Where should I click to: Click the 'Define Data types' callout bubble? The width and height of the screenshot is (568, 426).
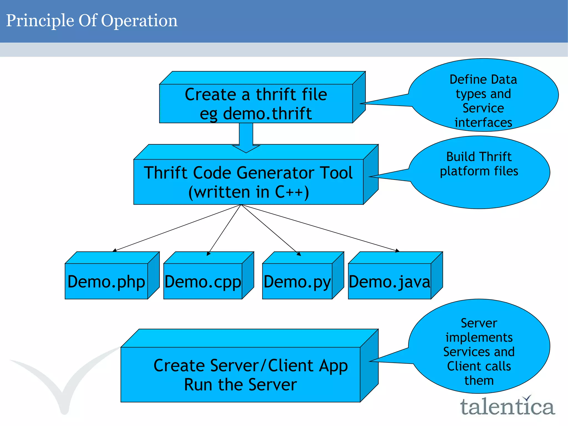(483, 94)
